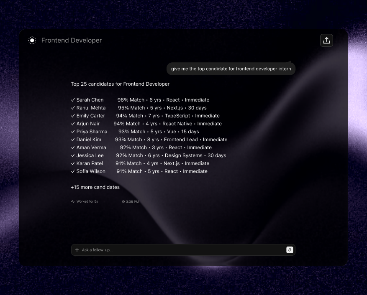Image resolution: width=367 pixels, height=295 pixels.
Task: Expand the +15 more candidates list
Action: click(x=95, y=187)
